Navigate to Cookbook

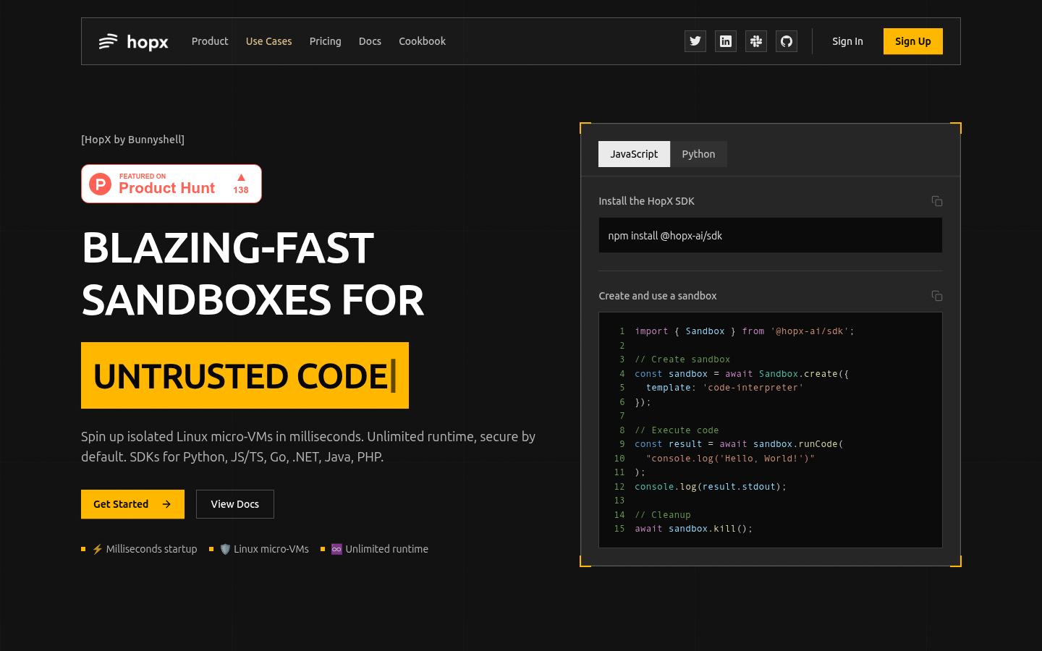(x=422, y=41)
